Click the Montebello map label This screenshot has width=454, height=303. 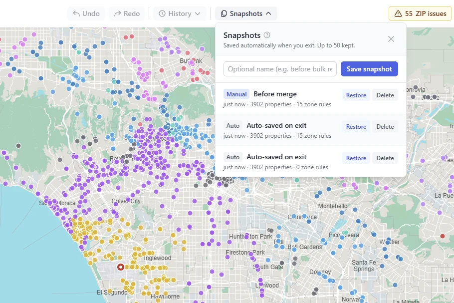click(333, 206)
